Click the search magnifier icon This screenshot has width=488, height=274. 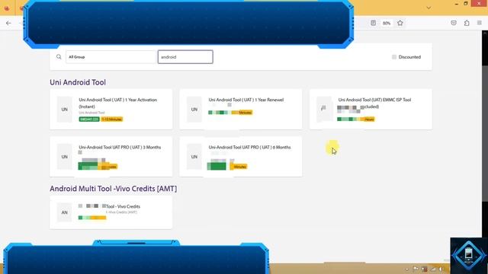pos(59,57)
